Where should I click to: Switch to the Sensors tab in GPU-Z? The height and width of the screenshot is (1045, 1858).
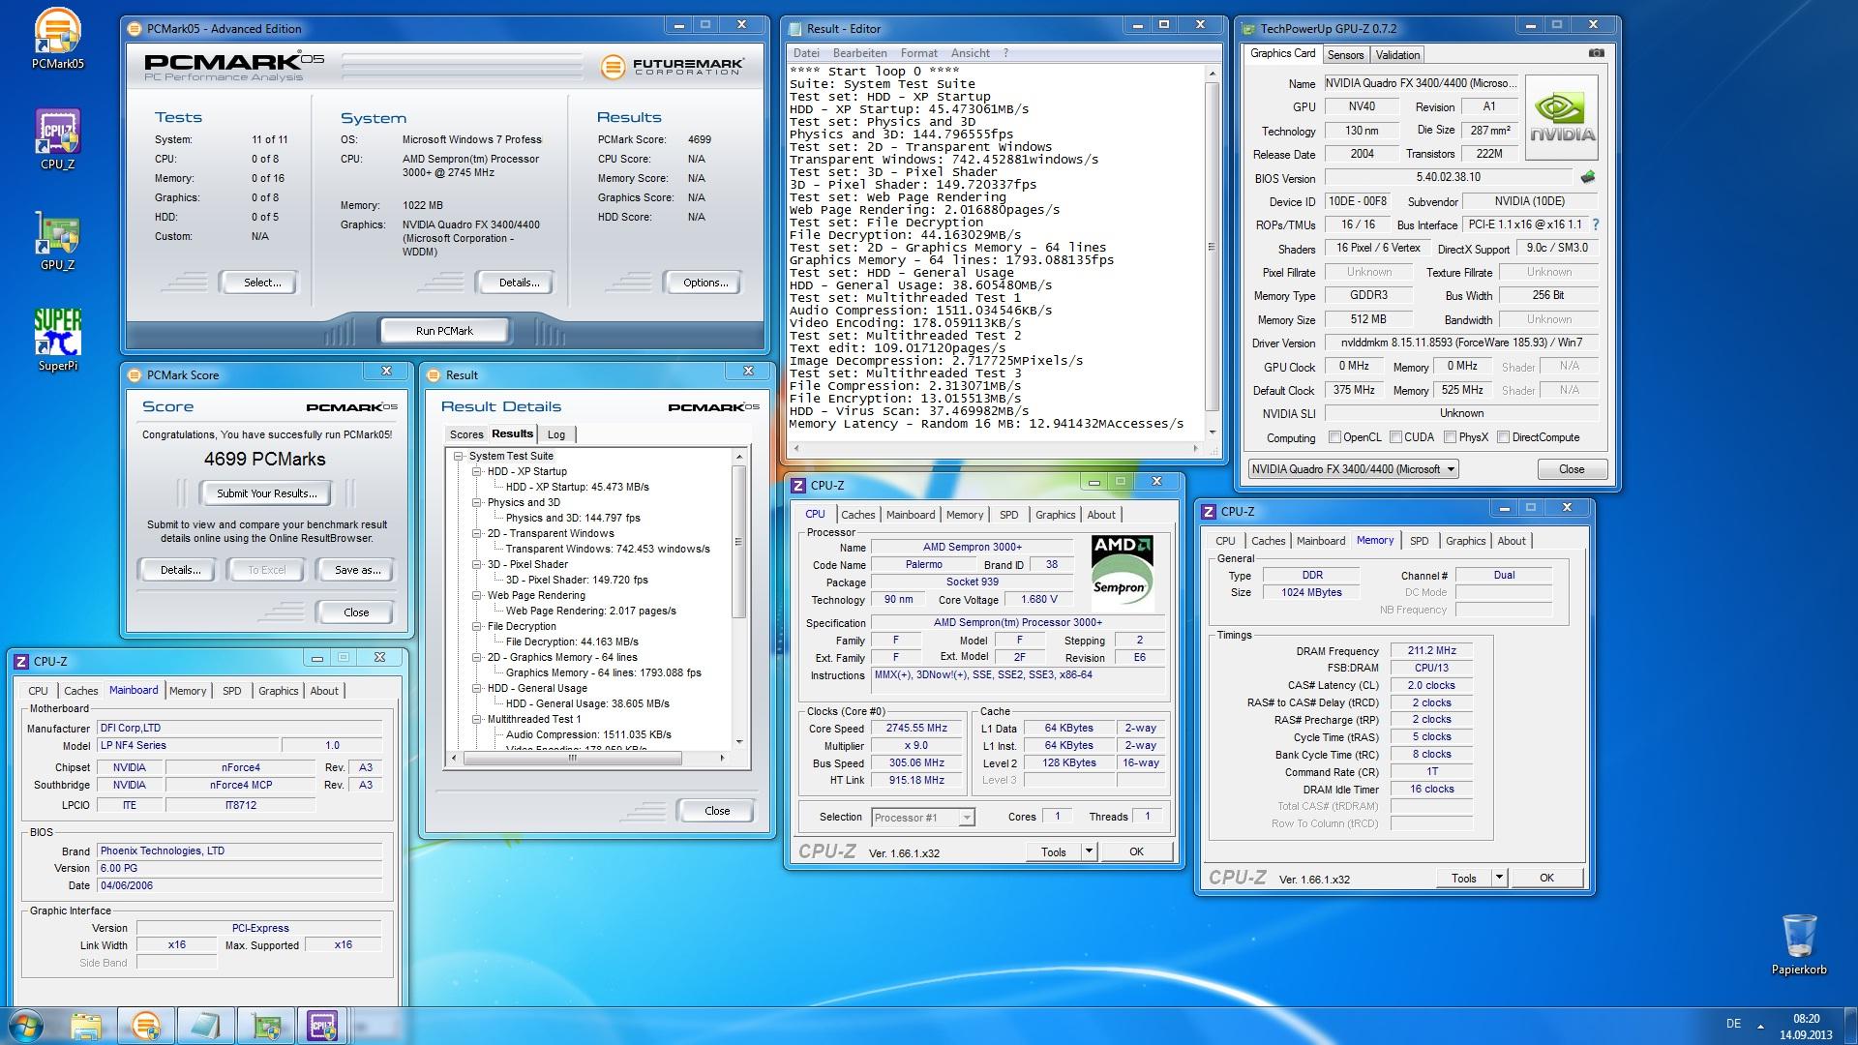(x=1345, y=55)
